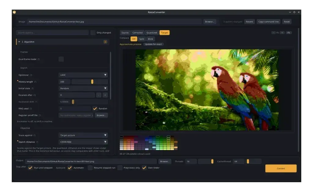The image size is (313, 196).
Task: Open help tooltip for Escalation drift
Action: (x=36, y=102)
